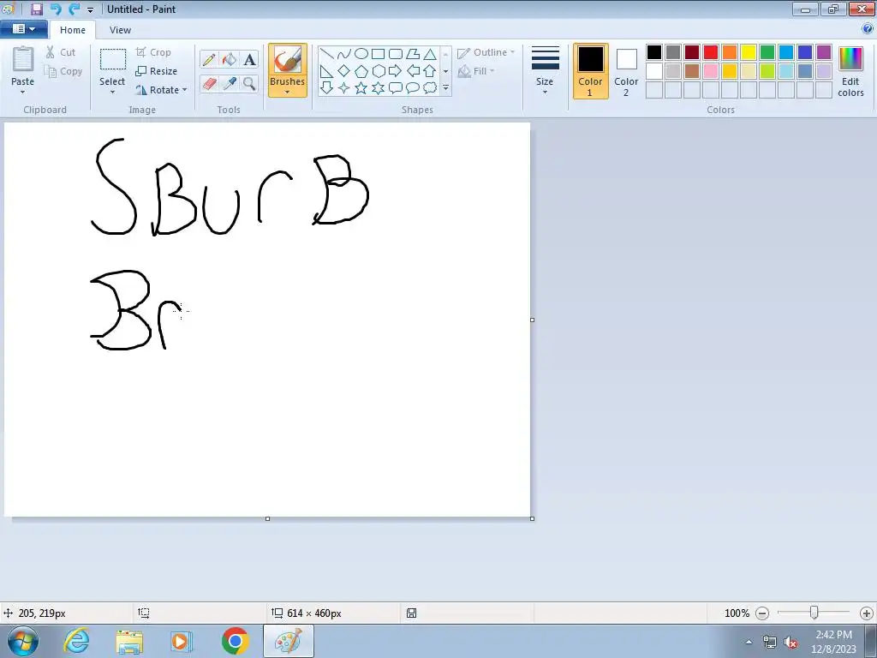The height and width of the screenshot is (658, 877).
Task: Open Windows Explorer folder on taskbar
Action: pos(129,641)
